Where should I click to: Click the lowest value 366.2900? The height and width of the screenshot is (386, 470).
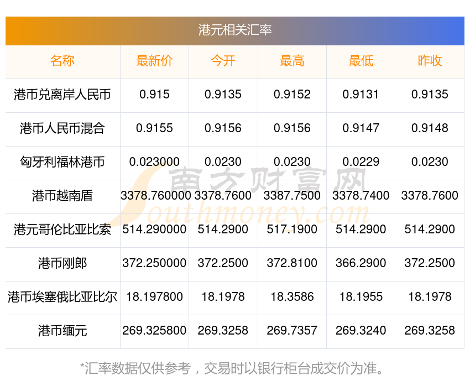(x=361, y=263)
